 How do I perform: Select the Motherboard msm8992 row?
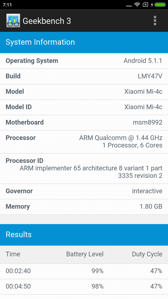click(x=84, y=123)
